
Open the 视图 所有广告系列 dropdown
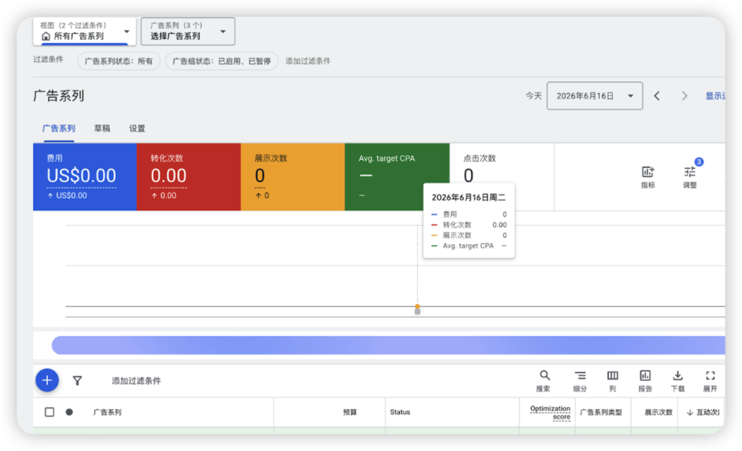85,32
